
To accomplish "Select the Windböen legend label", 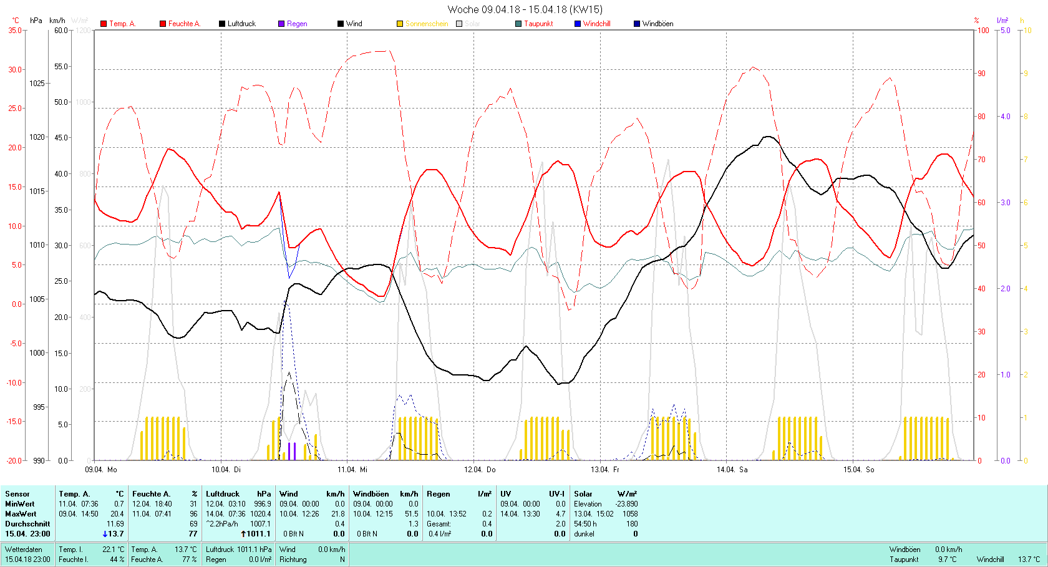I will 657,24.
